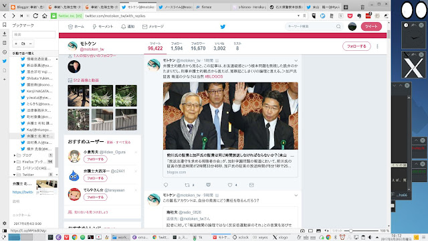Follow suggested user 小倉秀夫

pyautogui.click(x=95, y=159)
